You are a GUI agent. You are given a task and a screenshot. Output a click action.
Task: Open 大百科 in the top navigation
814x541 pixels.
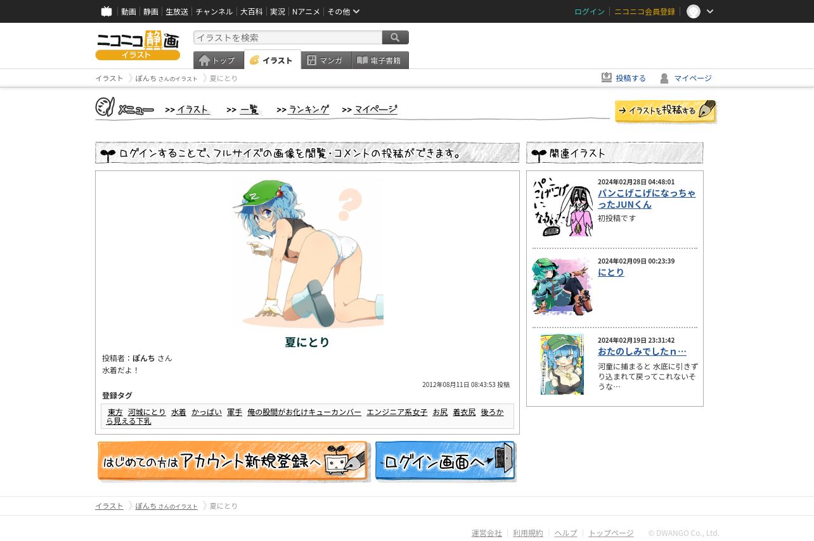point(252,11)
